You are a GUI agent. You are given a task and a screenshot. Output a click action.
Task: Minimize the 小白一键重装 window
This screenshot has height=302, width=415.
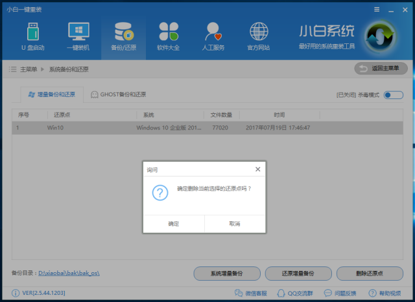click(391, 10)
